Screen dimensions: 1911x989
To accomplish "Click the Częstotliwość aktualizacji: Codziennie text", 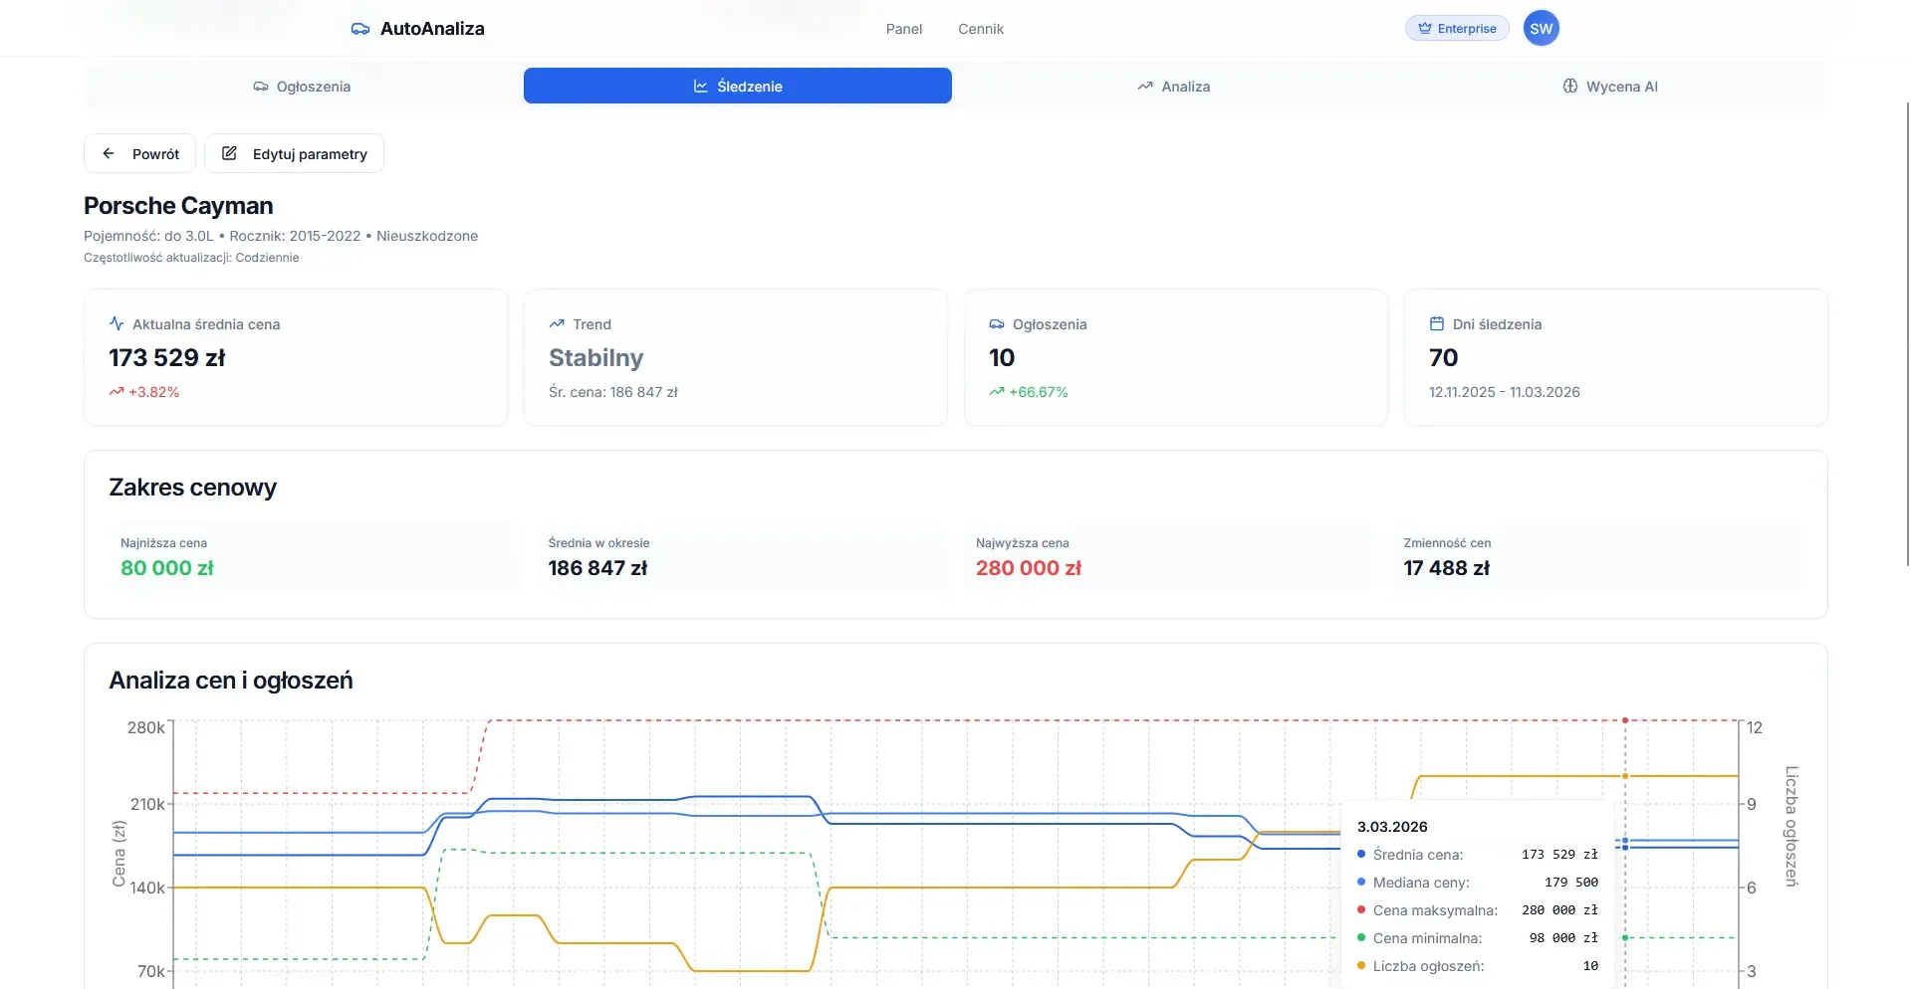I will click(191, 258).
